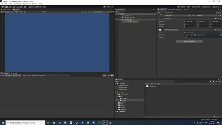Switch to Scene tab
Screen dimensions: 222x125
tap(14, 73)
